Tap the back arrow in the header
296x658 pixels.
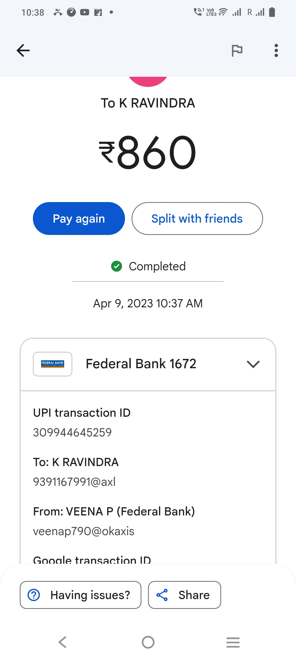pyautogui.click(x=23, y=50)
